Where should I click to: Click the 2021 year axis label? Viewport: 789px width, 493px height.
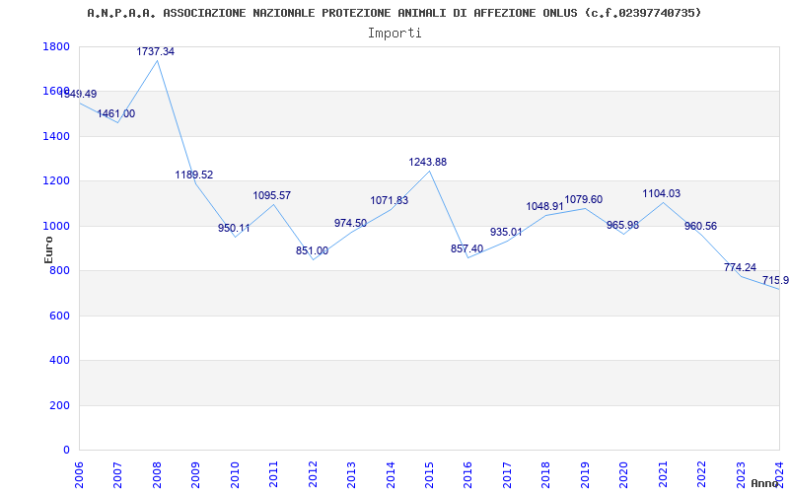pyautogui.click(x=663, y=474)
